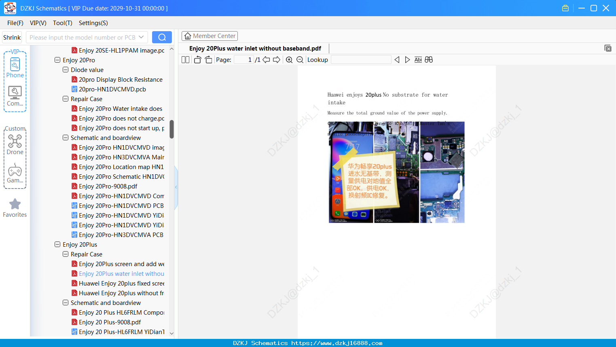Toggle two-page view in PDF toolbar
The image size is (616, 347).
(x=185, y=60)
